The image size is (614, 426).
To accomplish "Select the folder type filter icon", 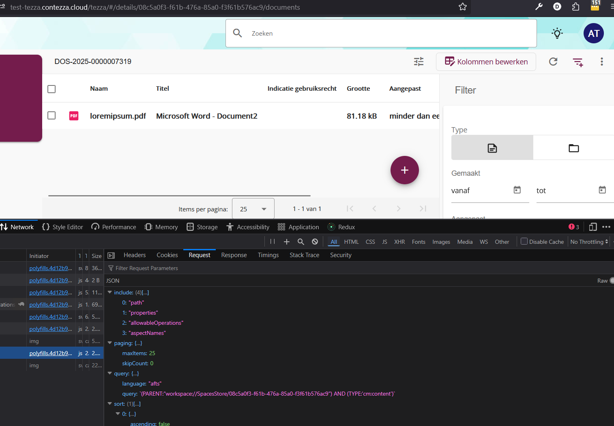I will click(573, 148).
